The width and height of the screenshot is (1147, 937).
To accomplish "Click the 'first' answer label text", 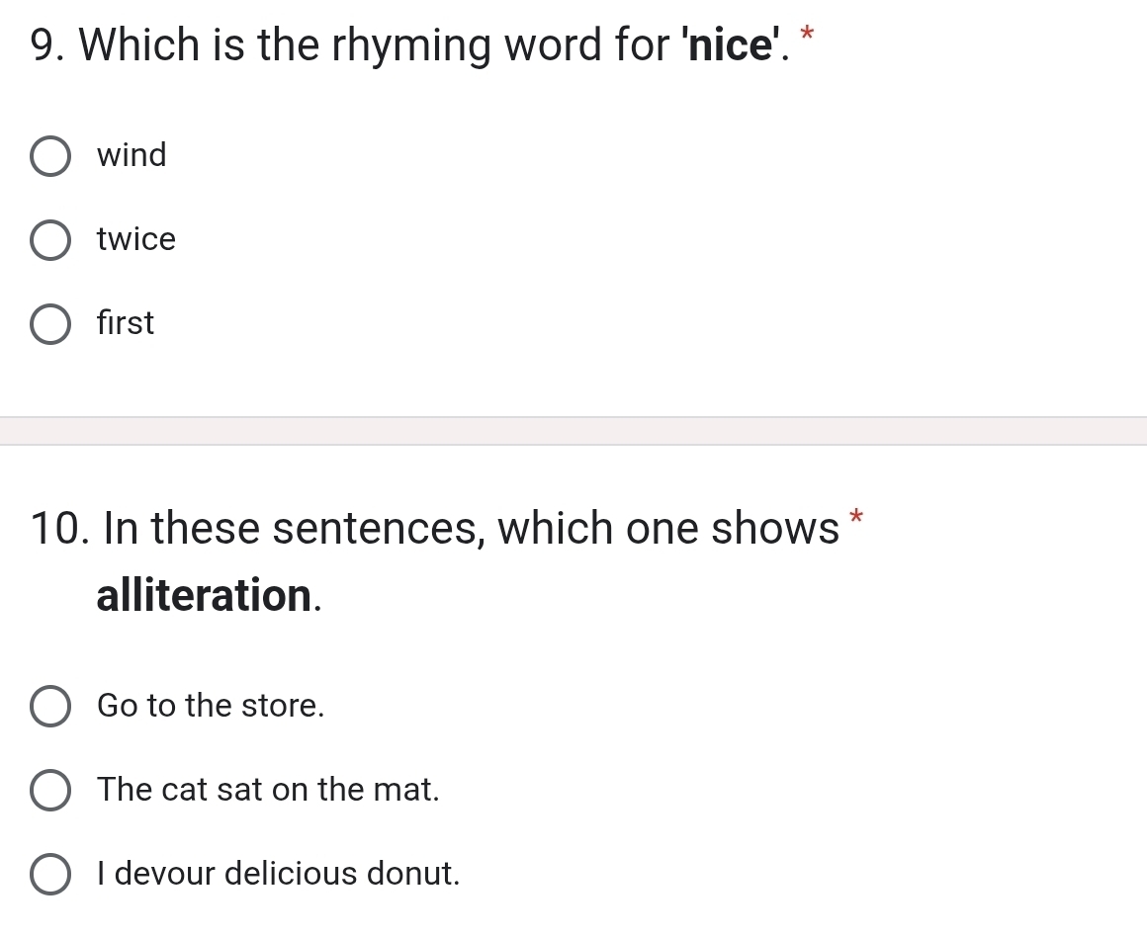I will 126,322.
